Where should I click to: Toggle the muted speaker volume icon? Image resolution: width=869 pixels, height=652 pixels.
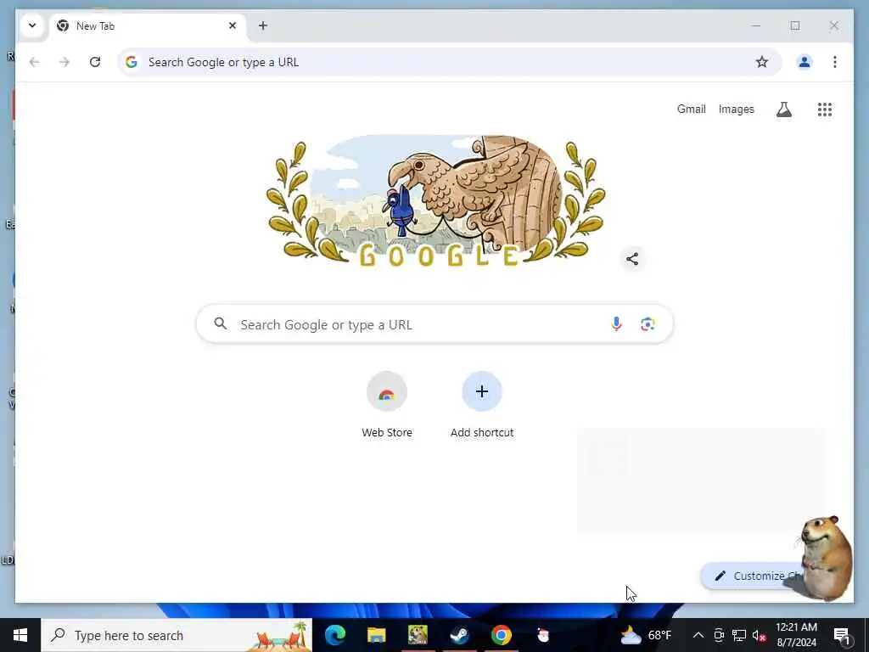(759, 635)
